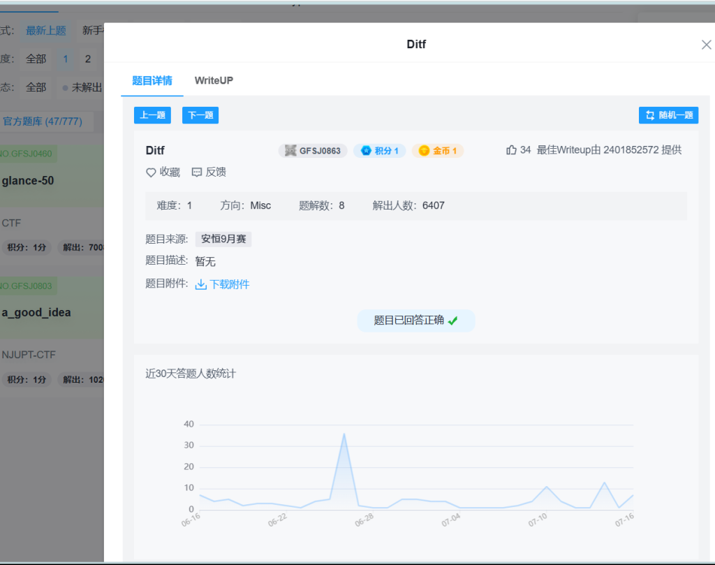The image size is (715, 565).
Task: Click the GFSJ0863 QR code icon
Action: [291, 151]
